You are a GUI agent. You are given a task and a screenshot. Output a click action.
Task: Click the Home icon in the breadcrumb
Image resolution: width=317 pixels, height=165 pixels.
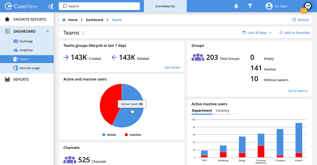coord(64,20)
